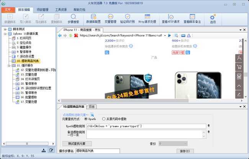This screenshot has width=249, height=159.
Task: Select step 7. 滚动条设置
Action: 25,56
